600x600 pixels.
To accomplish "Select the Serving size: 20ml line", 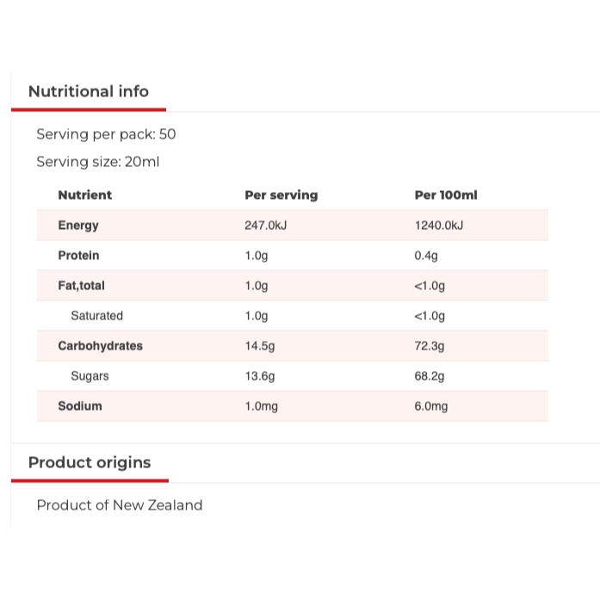I will (x=98, y=162).
